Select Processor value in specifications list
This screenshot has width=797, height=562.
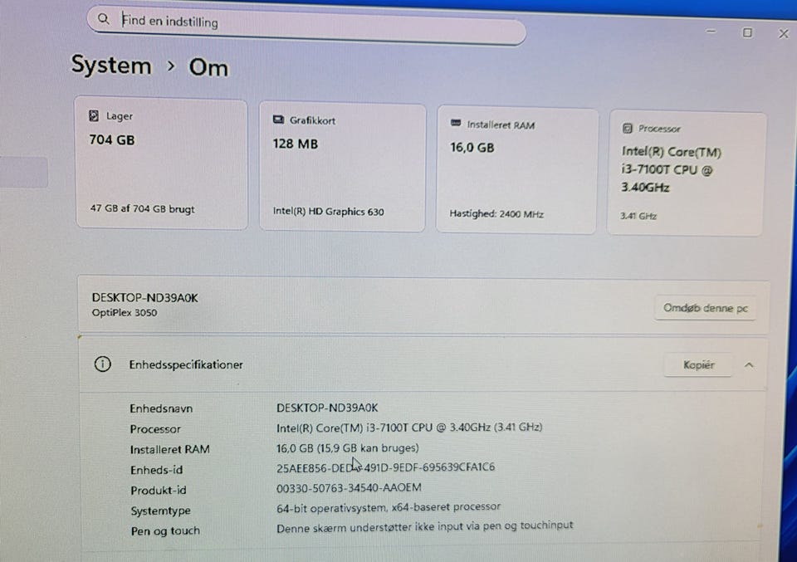click(409, 428)
